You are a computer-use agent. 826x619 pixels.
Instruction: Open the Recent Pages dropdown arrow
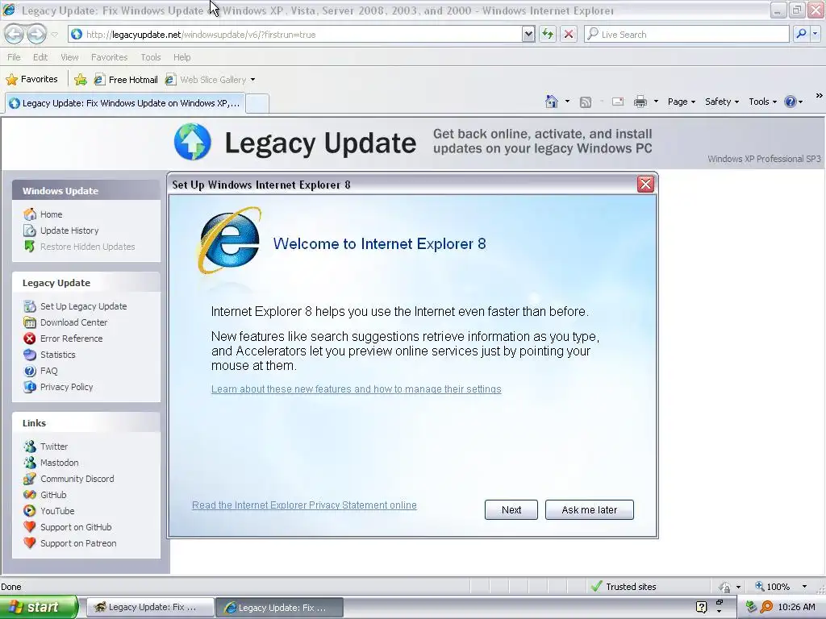pyautogui.click(x=54, y=35)
